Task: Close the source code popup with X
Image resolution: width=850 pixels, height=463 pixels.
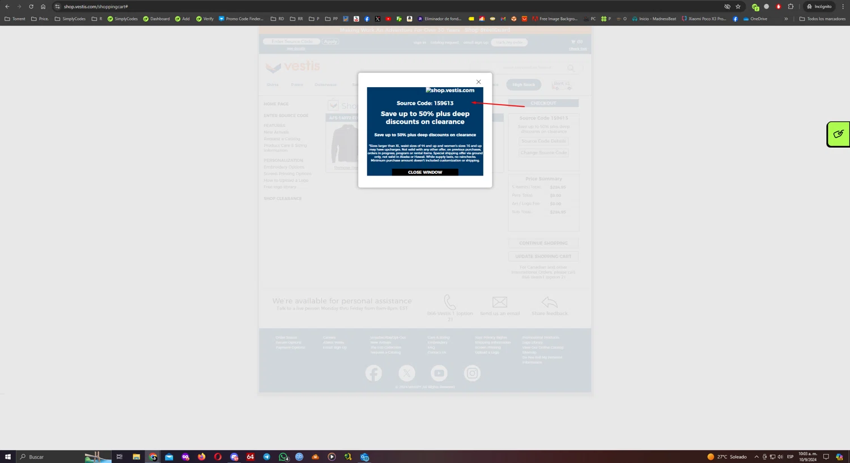Action: coord(478,82)
